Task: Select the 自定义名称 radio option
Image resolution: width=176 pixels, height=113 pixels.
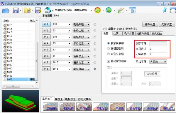Action: click(x=108, y=54)
